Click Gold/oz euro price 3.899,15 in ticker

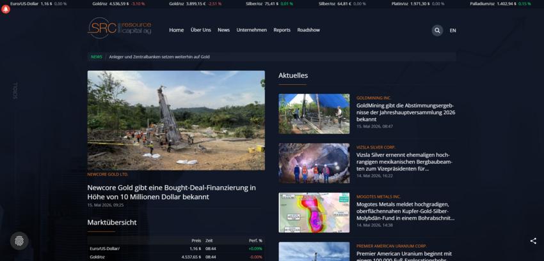tap(195, 4)
